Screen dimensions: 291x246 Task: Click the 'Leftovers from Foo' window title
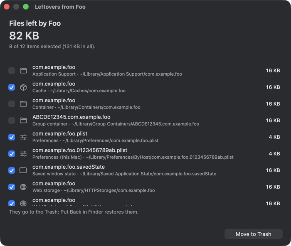pos(60,7)
